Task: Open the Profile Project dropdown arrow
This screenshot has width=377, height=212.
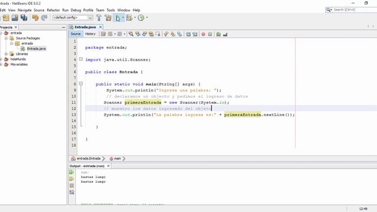Action: pyautogui.click(x=147, y=18)
